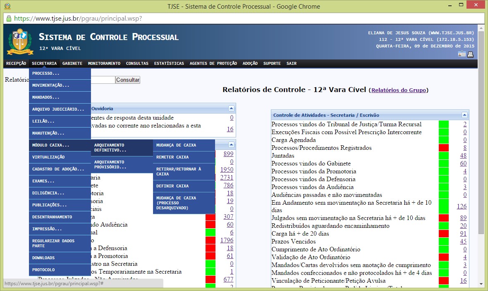The width and height of the screenshot is (488, 291).
Task: Click the printer icon in header
Action: pyautogui.click(x=470, y=54)
